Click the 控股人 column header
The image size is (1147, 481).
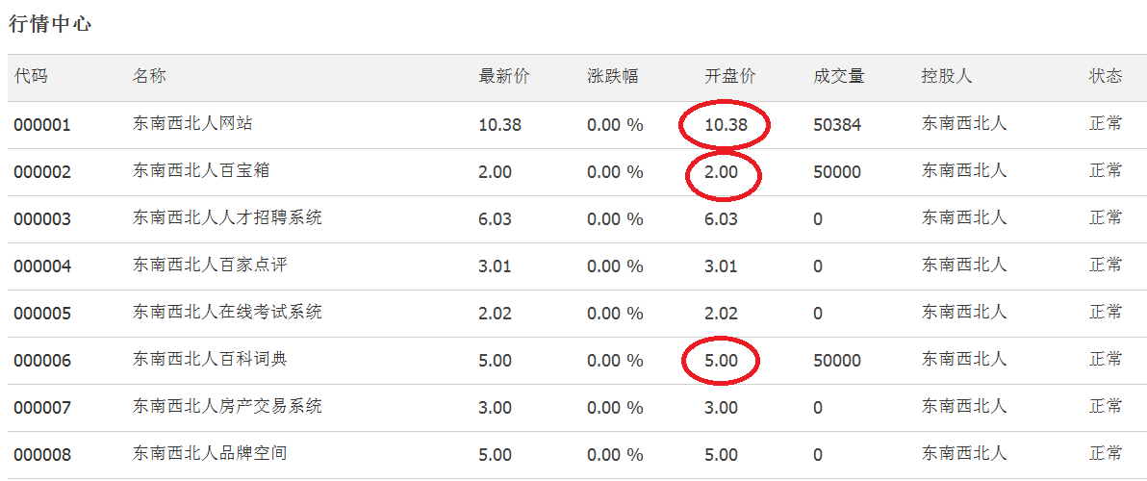pyautogui.click(x=947, y=76)
